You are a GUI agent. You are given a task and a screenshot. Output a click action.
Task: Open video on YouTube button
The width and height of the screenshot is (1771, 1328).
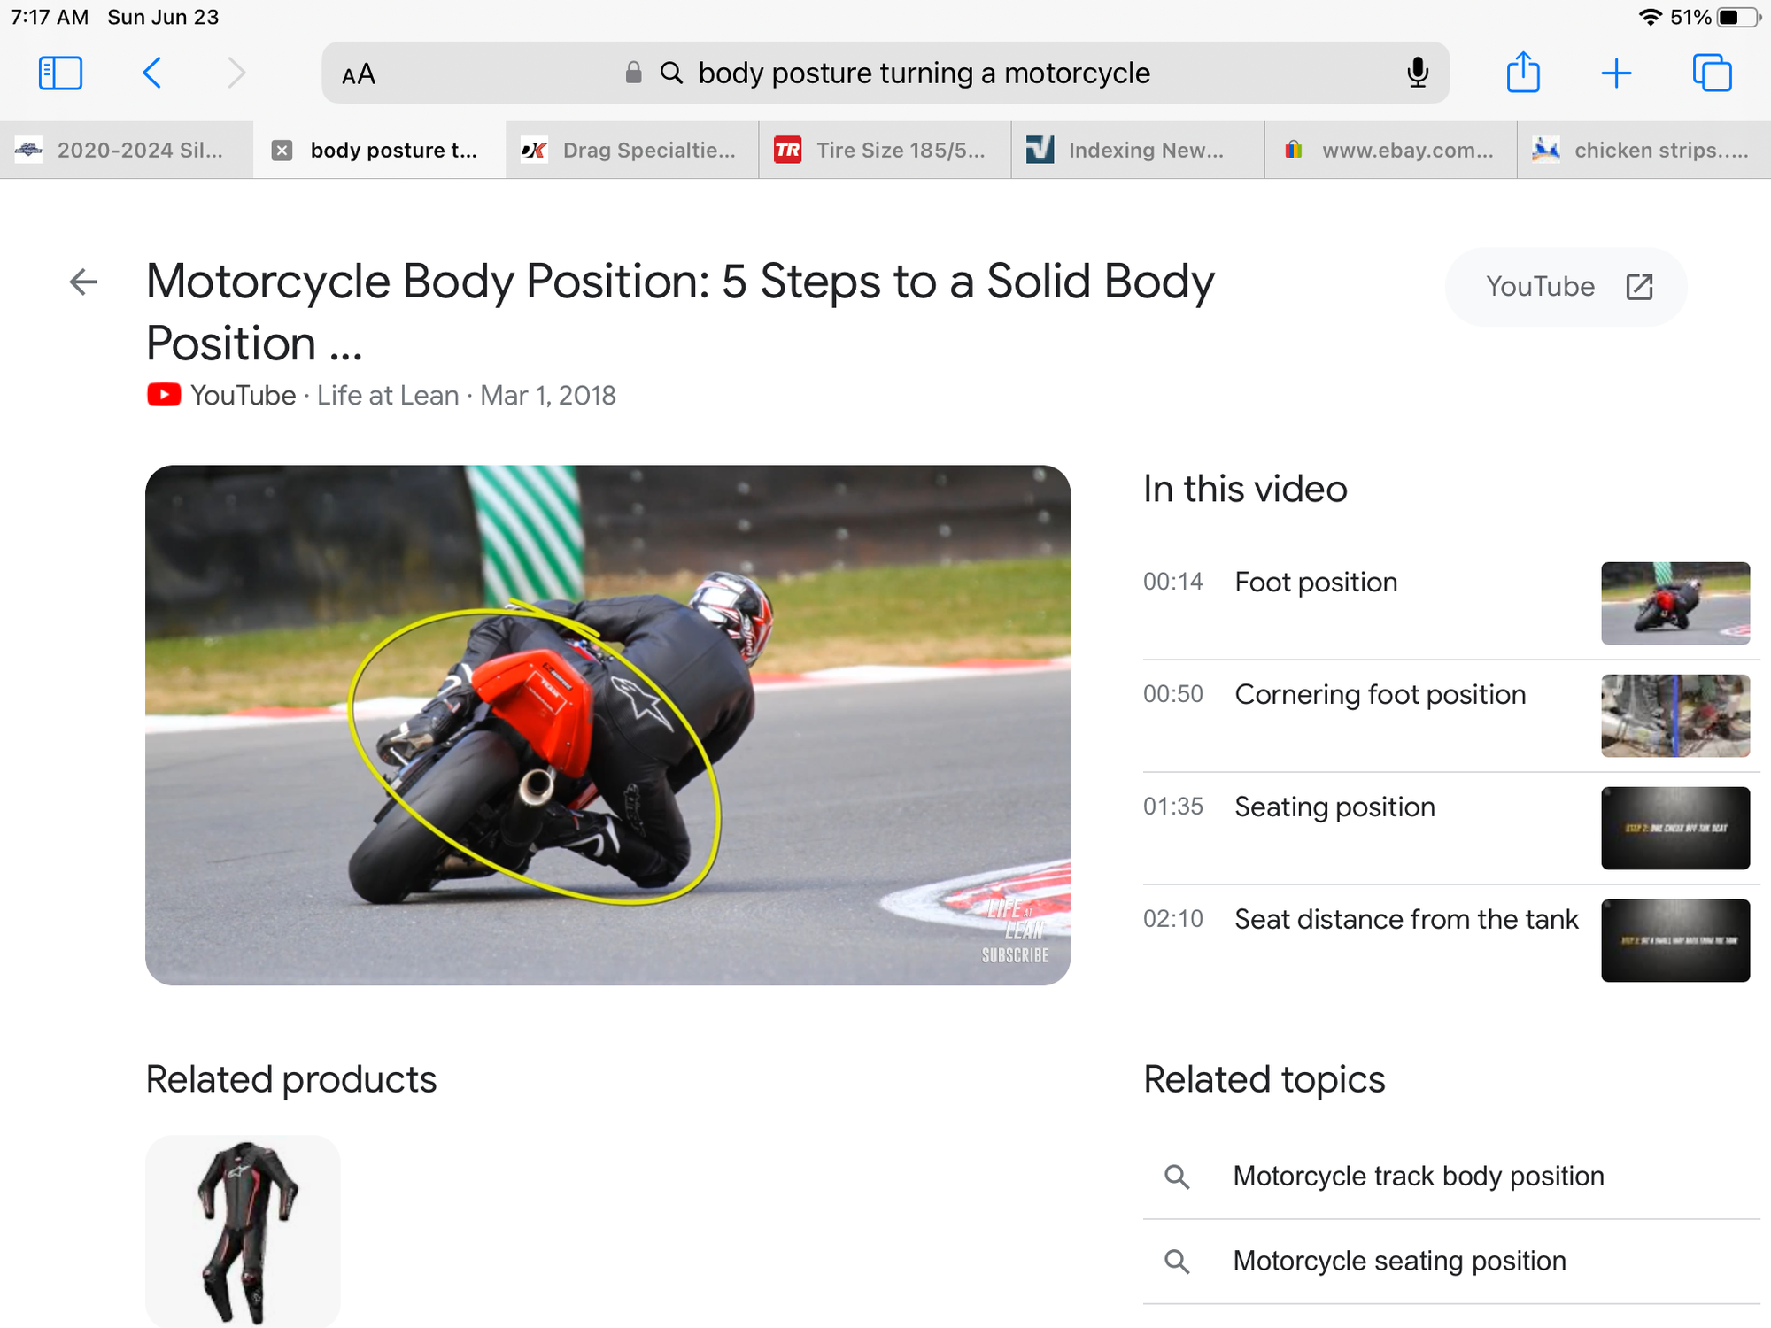[x=1566, y=287]
